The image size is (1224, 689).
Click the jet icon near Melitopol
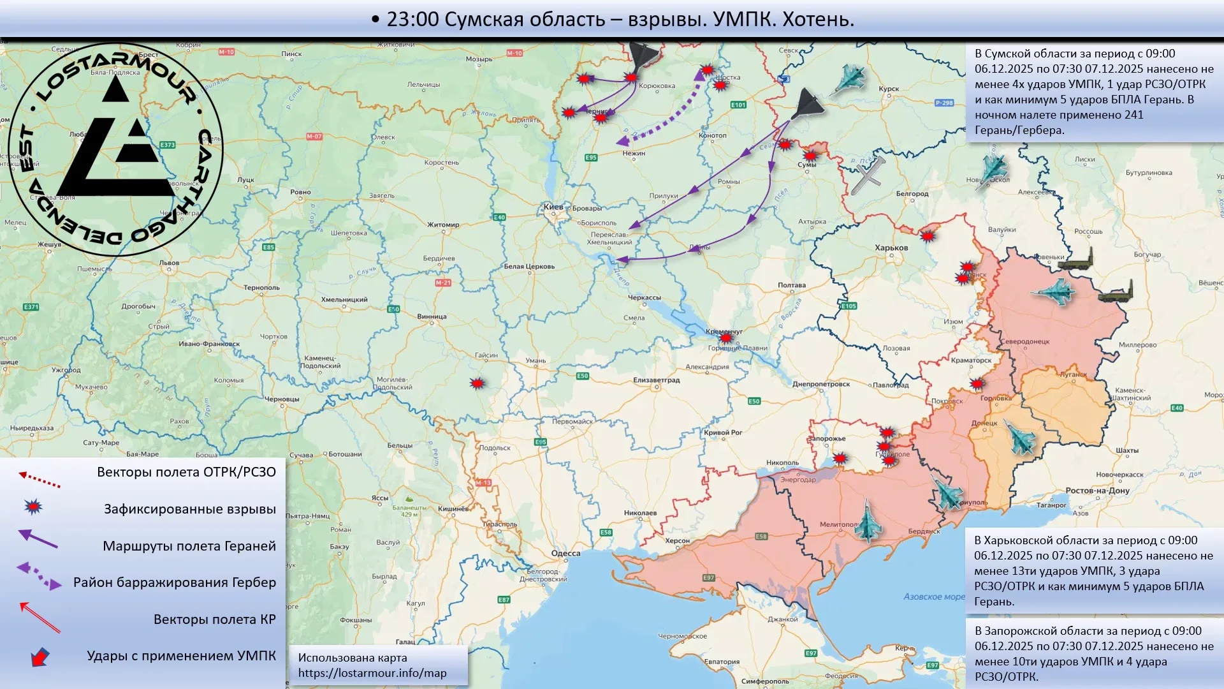(868, 522)
